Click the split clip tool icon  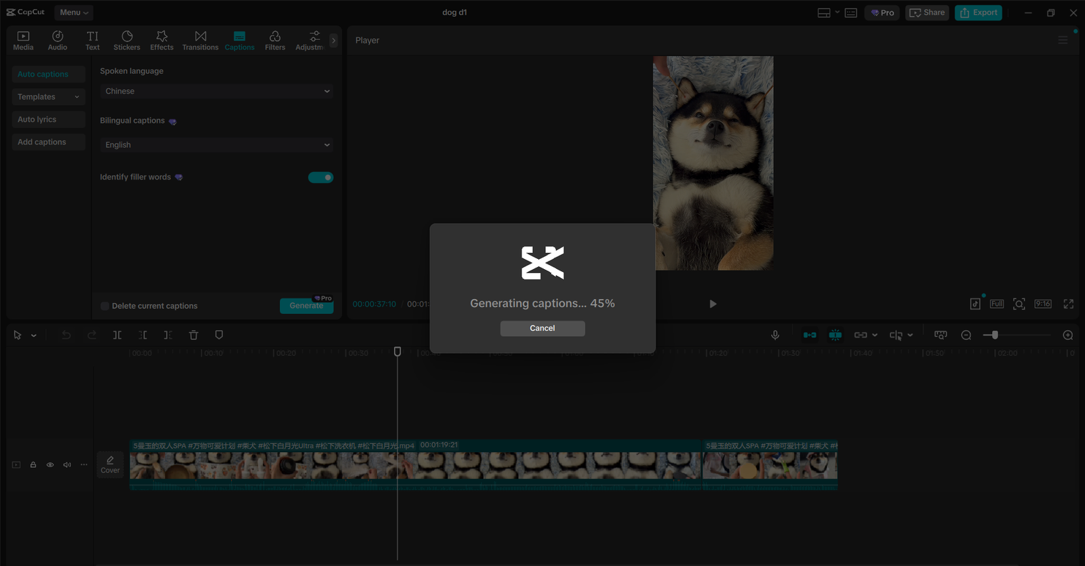(117, 335)
